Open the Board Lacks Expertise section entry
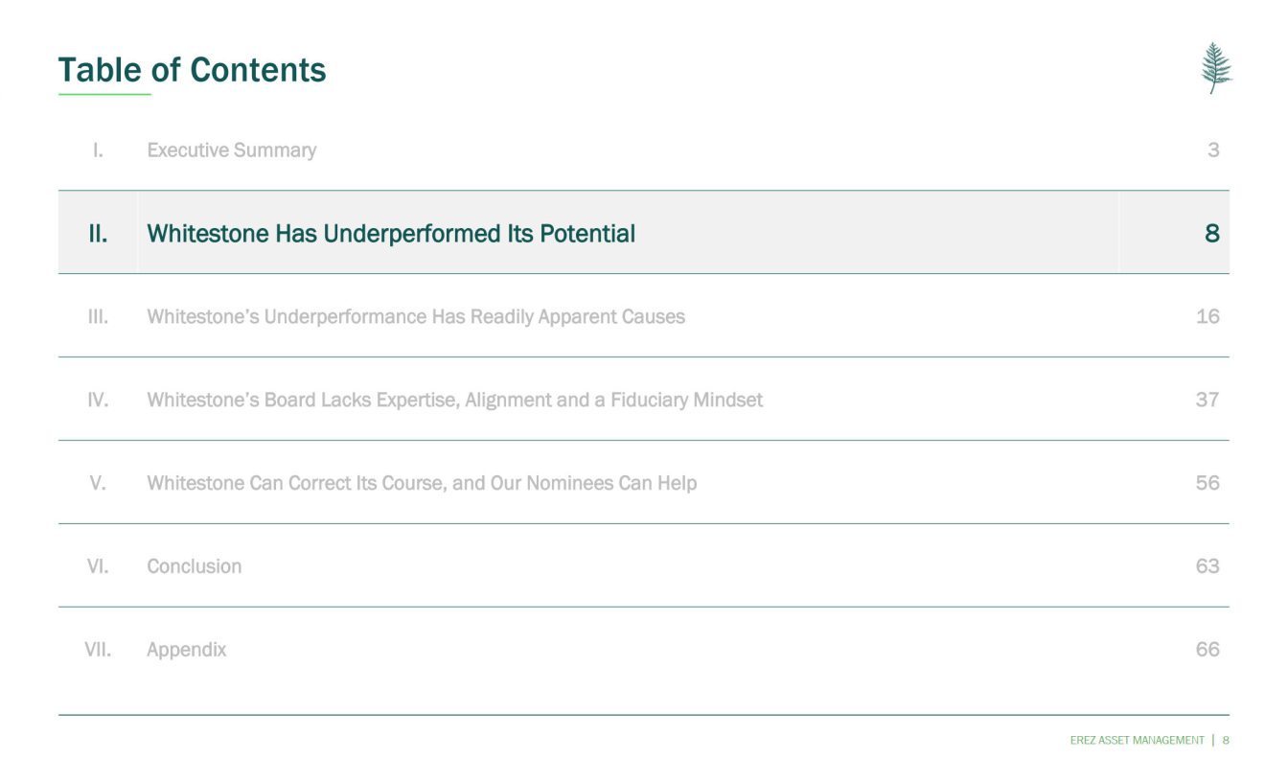 pos(454,400)
